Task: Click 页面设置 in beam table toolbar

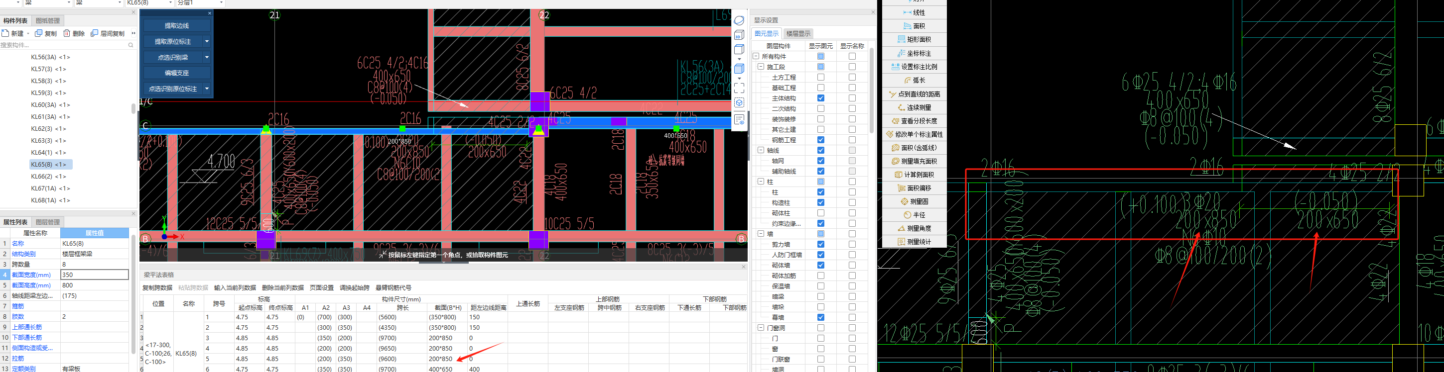Action: [x=321, y=287]
